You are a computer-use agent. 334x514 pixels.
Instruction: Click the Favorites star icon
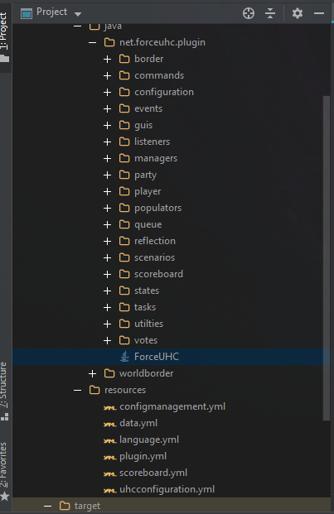(5, 496)
